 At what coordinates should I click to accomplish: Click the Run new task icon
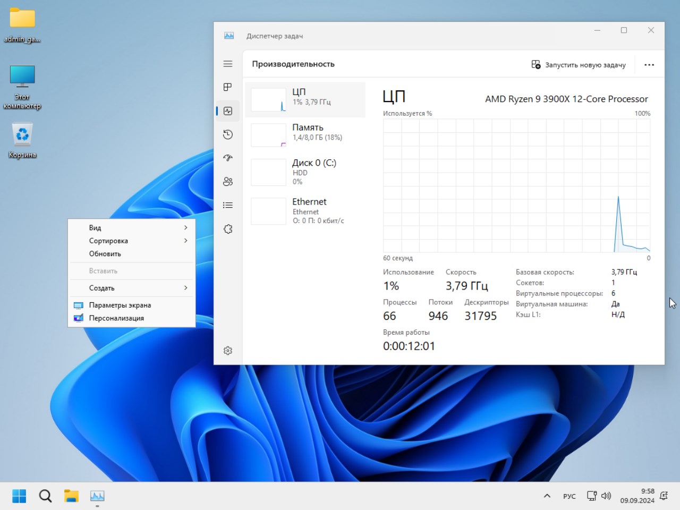[x=536, y=64]
